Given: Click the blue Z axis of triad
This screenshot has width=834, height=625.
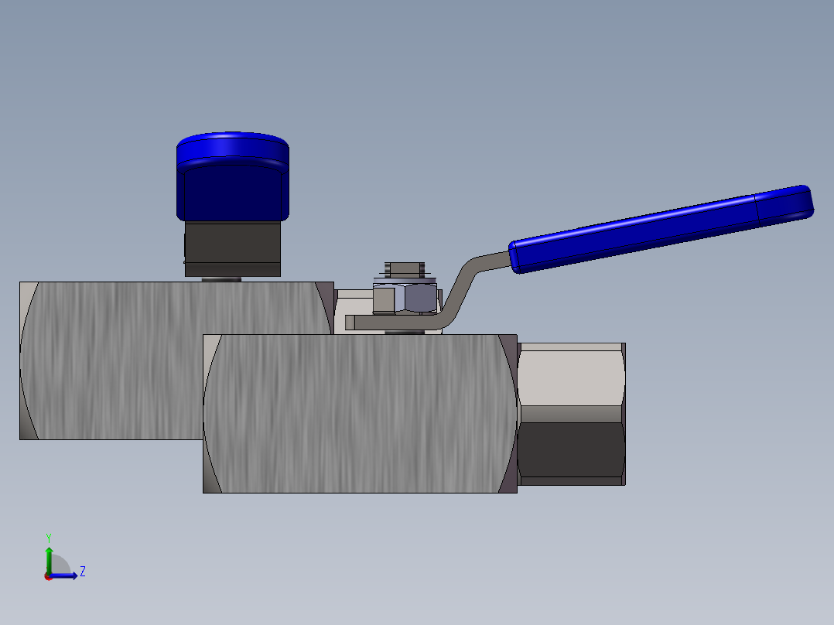Looking at the screenshot, I should [63, 575].
